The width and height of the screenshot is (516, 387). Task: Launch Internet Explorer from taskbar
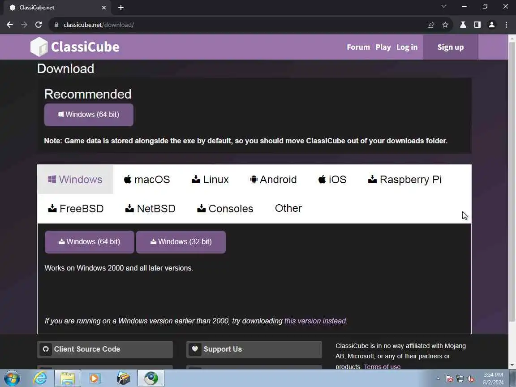pyautogui.click(x=40, y=378)
